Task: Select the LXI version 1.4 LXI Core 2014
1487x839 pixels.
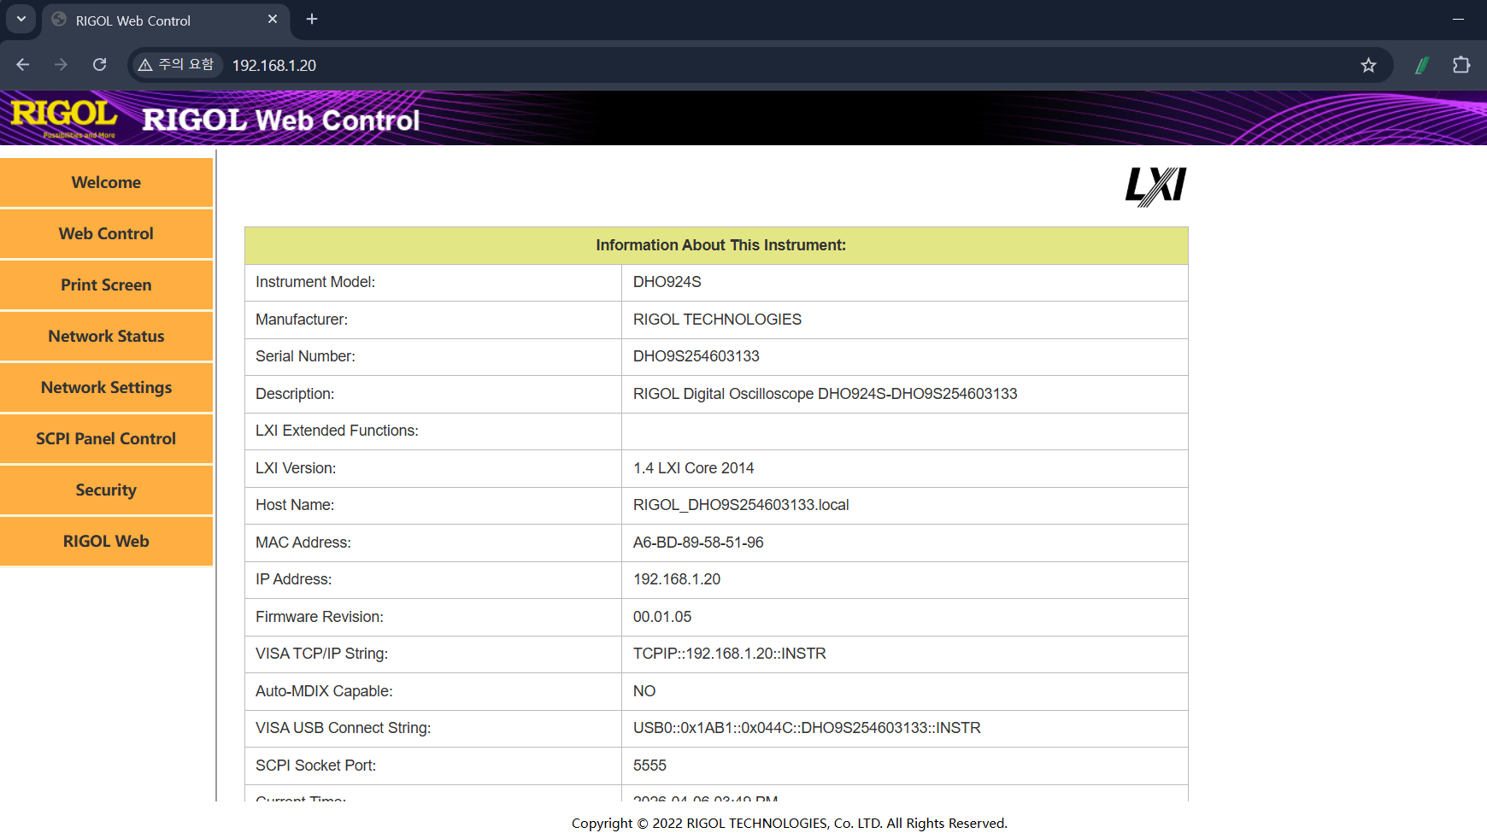Action: point(693,468)
